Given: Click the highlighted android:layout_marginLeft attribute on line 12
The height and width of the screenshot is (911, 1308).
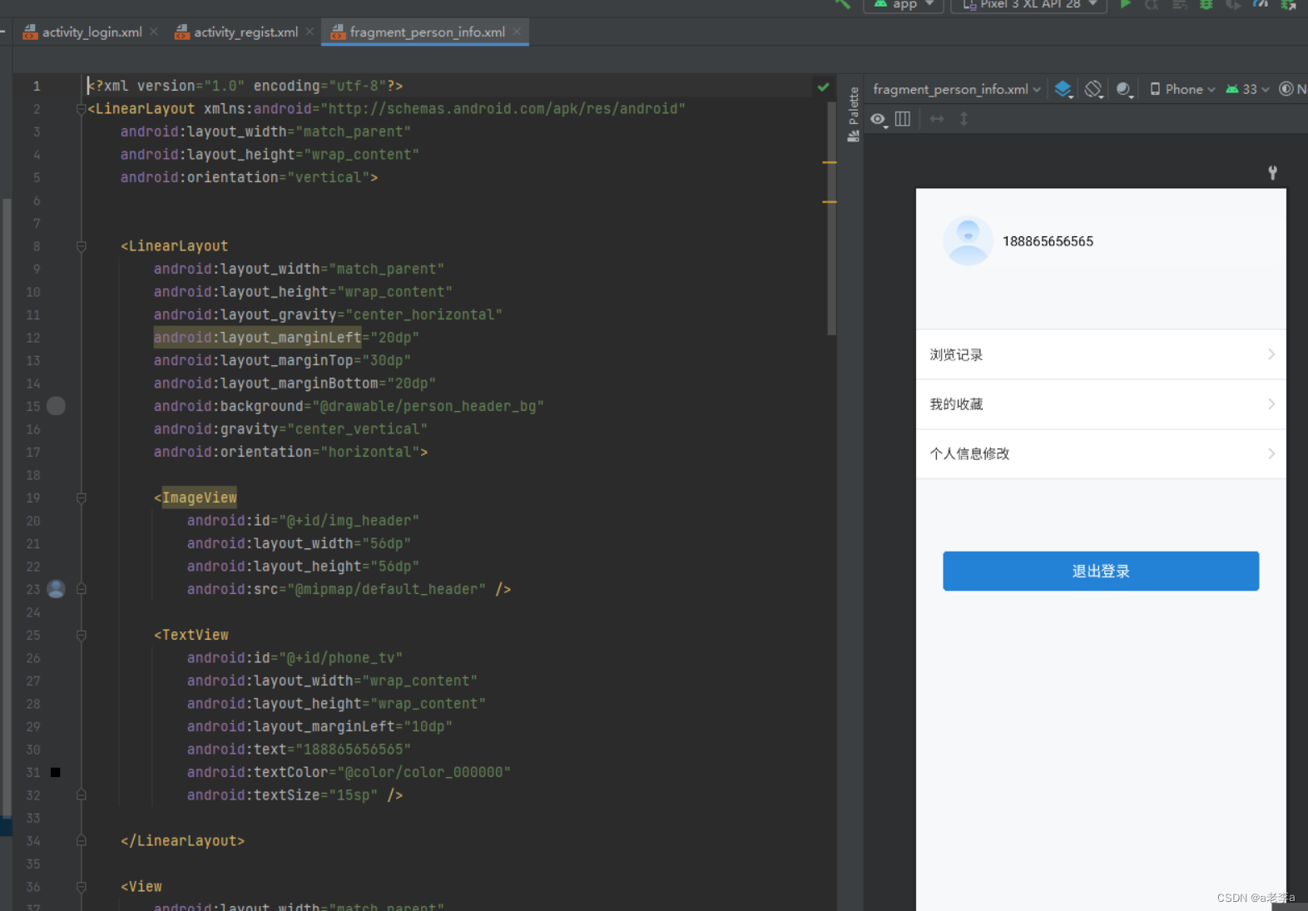Looking at the screenshot, I should click(x=257, y=338).
